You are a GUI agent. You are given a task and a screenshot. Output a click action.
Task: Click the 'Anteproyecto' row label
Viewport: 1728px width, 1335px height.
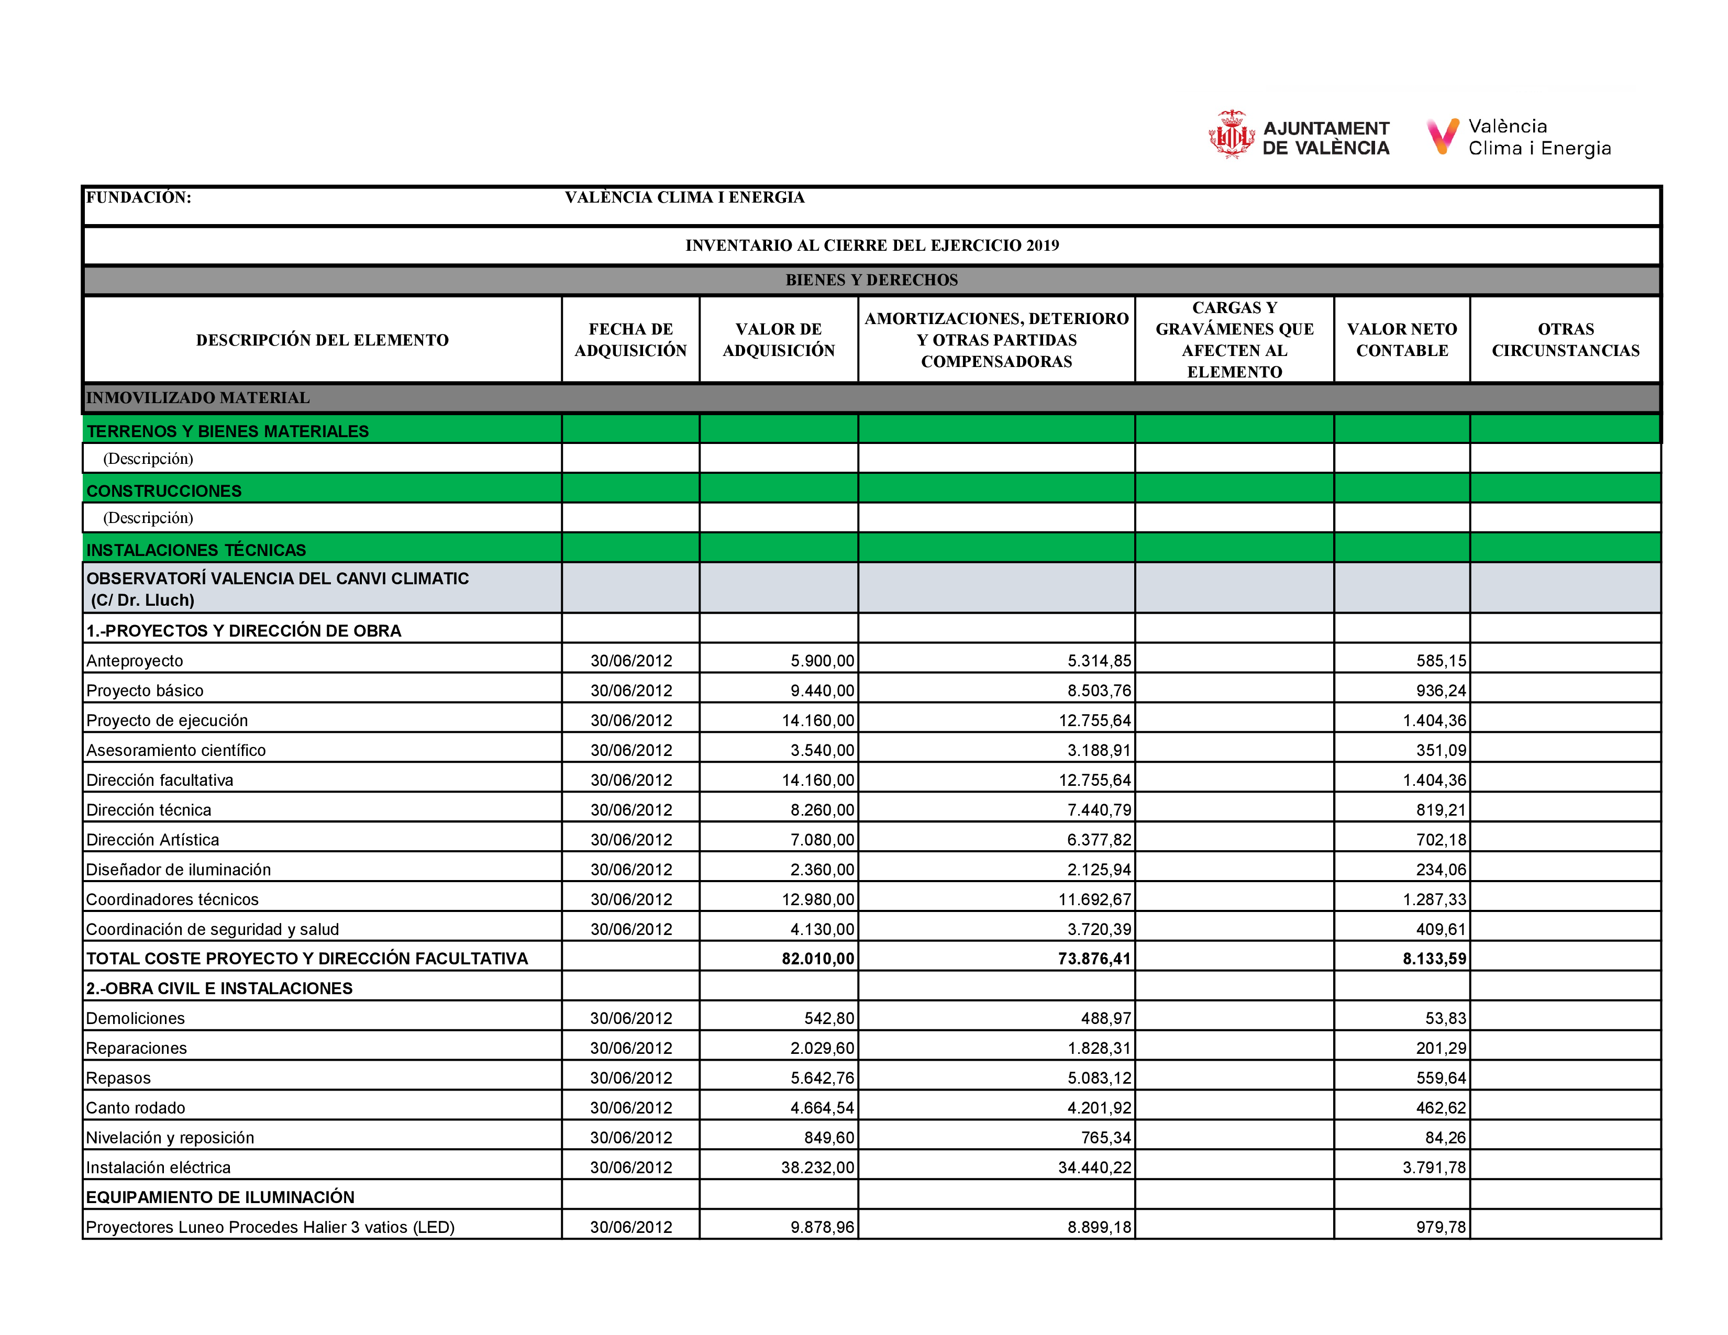coord(135,660)
